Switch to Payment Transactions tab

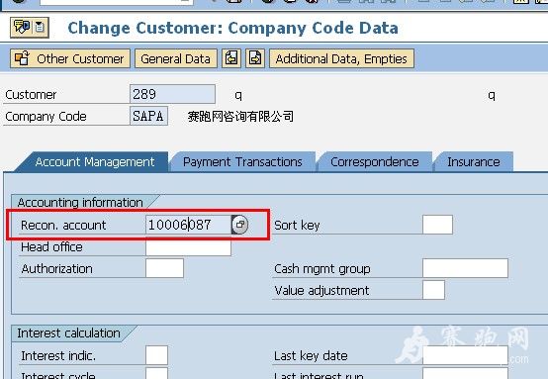click(242, 162)
